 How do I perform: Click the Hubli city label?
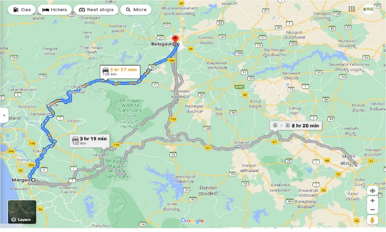pyautogui.click(x=350, y=156)
